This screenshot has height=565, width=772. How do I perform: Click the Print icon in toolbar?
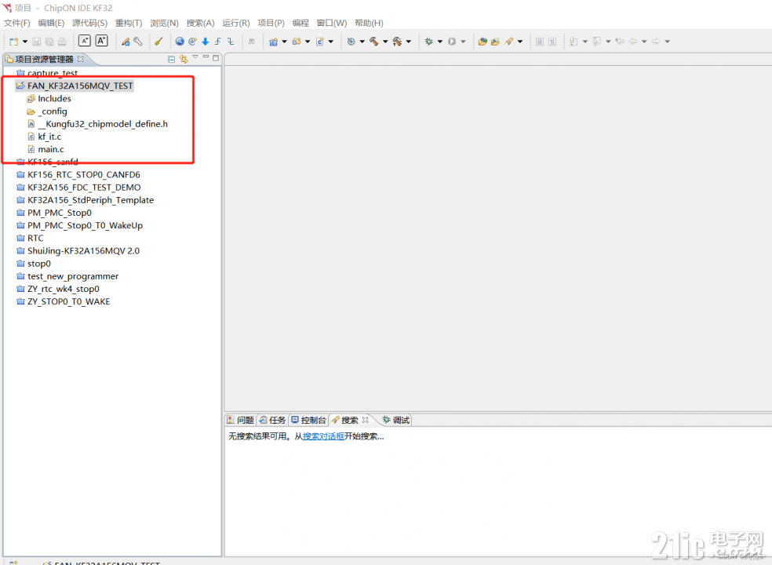[62, 42]
